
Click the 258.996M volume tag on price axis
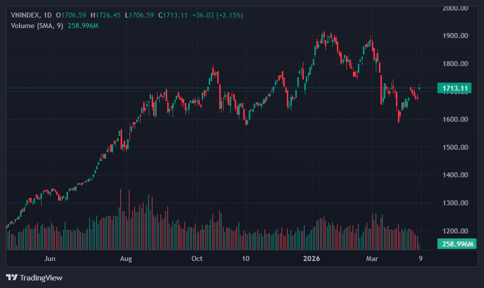click(454, 244)
